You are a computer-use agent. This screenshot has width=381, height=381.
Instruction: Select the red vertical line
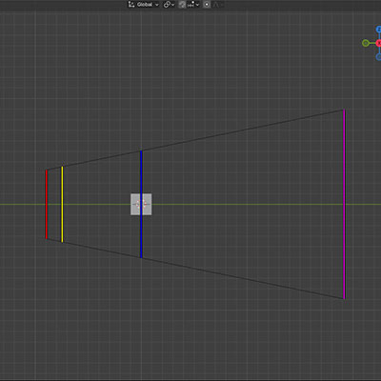point(47,204)
